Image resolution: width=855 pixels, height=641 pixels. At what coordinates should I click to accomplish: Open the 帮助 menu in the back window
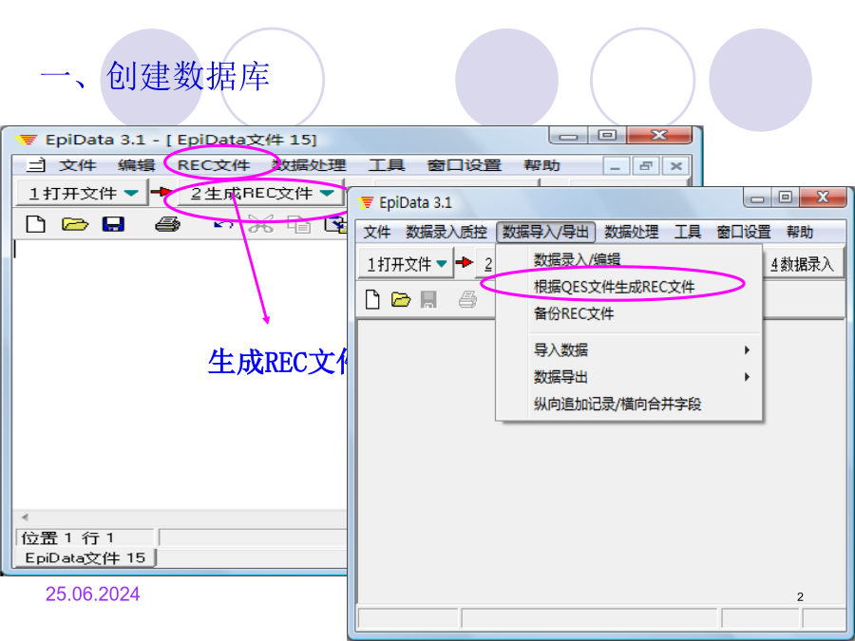[x=541, y=165]
